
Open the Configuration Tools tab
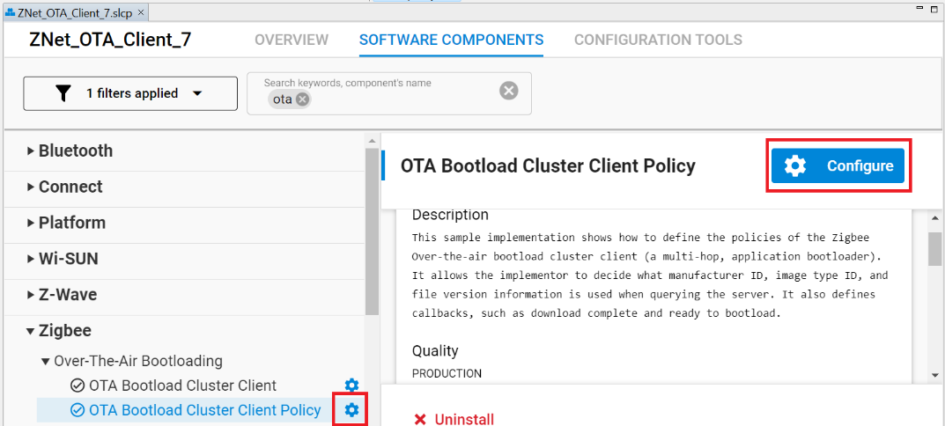click(x=658, y=40)
